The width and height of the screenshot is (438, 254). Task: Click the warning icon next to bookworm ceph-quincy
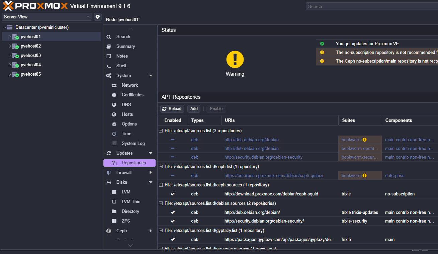click(364, 176)
